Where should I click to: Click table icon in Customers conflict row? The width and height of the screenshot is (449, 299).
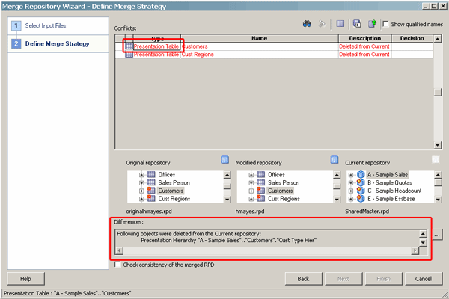(x=129, y=46)
